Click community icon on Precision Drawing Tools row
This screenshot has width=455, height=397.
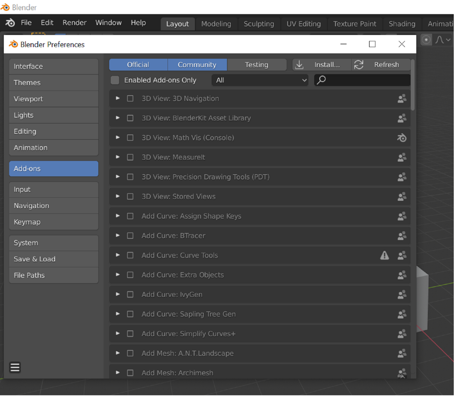tap(402, 177)
